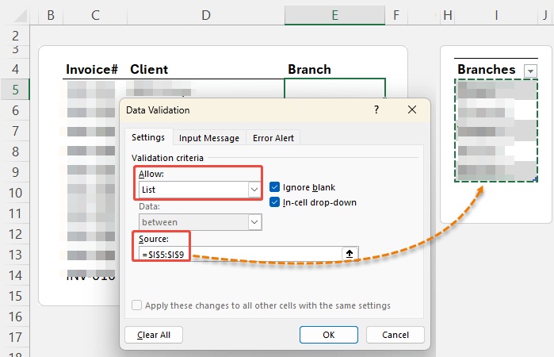Image resolution: width=554 pixels, height=357 pixels.
Task: Close the Data Validation dialog
Action: [x=412, y=109]
